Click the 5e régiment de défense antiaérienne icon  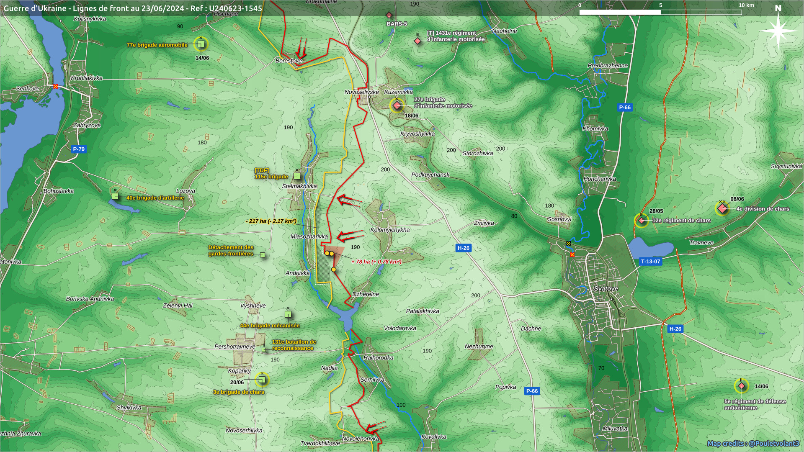pos(742,386)
